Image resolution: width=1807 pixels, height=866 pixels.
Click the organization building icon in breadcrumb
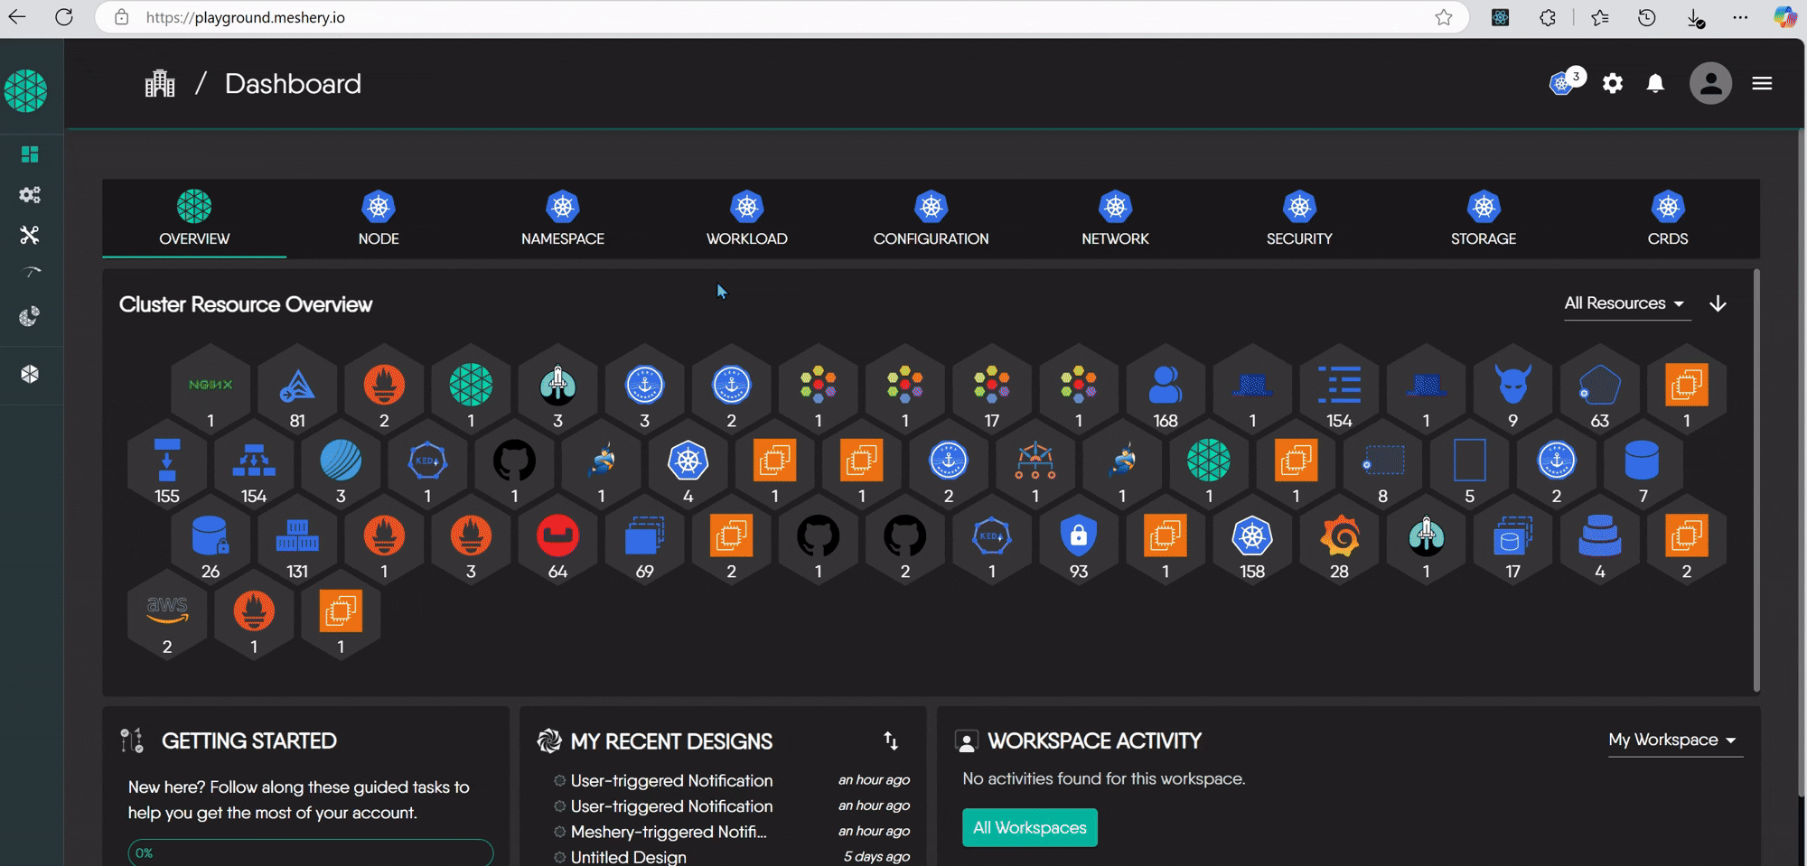[x=160, y=84]
